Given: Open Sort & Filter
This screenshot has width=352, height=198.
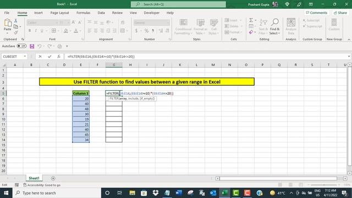Looking at the screenshot, I should point(263,27).
